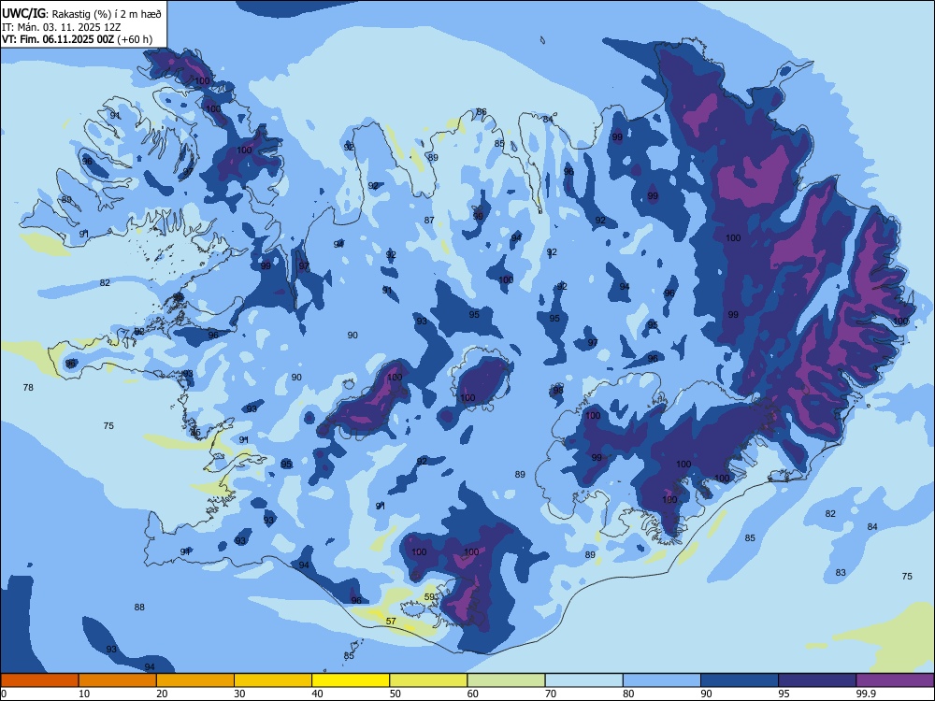Click the humidity value 78 on the map

[x=28, y=388]
